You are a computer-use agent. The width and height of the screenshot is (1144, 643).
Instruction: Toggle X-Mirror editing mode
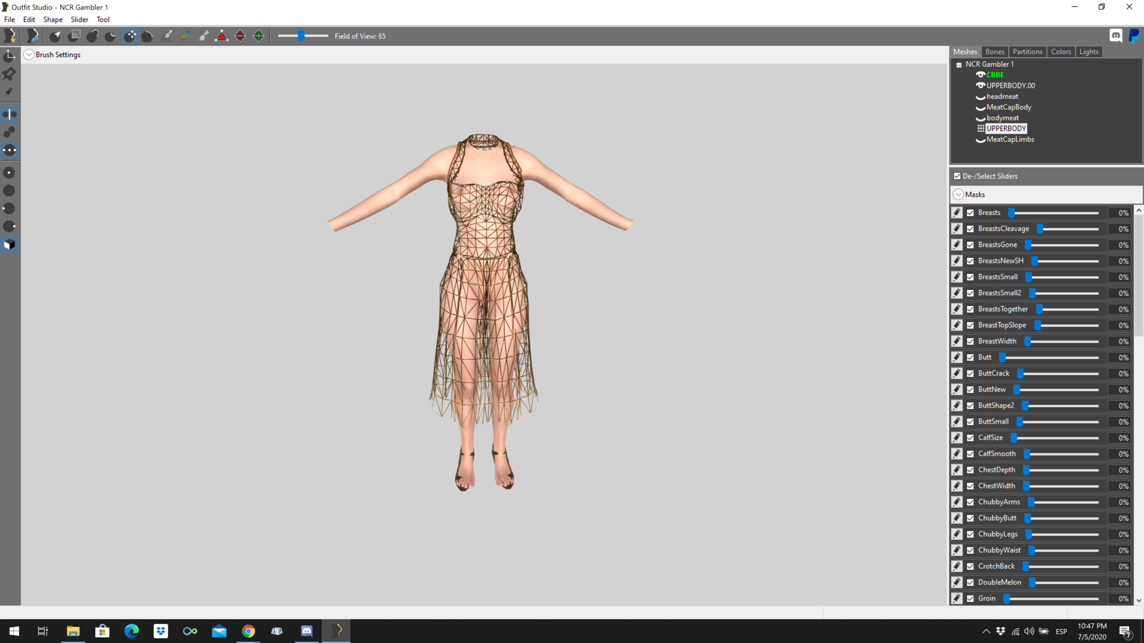[x=10, y=114]
